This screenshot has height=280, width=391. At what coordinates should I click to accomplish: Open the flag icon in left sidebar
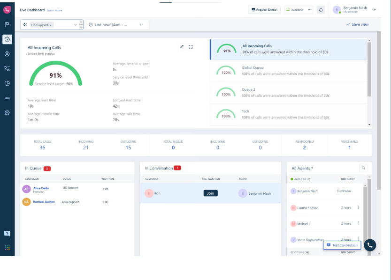pos(7,24)
